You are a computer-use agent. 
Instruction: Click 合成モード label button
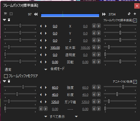[57, 69]
